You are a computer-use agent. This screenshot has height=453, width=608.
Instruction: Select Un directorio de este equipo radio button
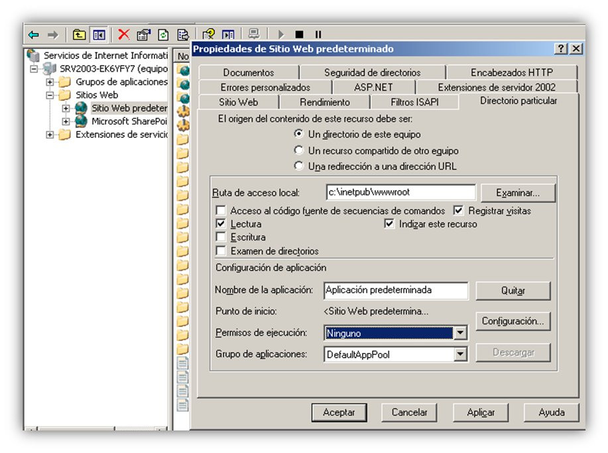pyautogui.click(x=298, y=134)
